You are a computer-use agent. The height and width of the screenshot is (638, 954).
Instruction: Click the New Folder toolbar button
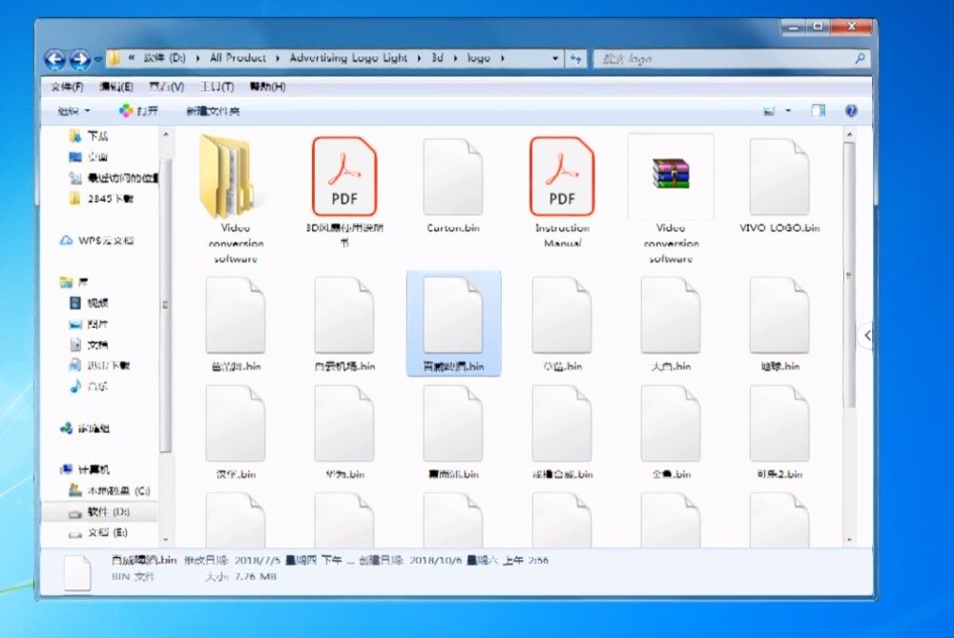213,111
